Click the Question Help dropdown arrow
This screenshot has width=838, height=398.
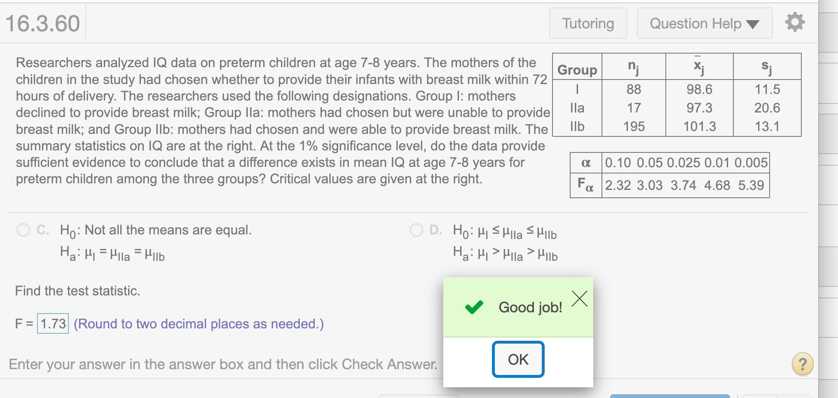pyautogui.click(x=753, y=24)
